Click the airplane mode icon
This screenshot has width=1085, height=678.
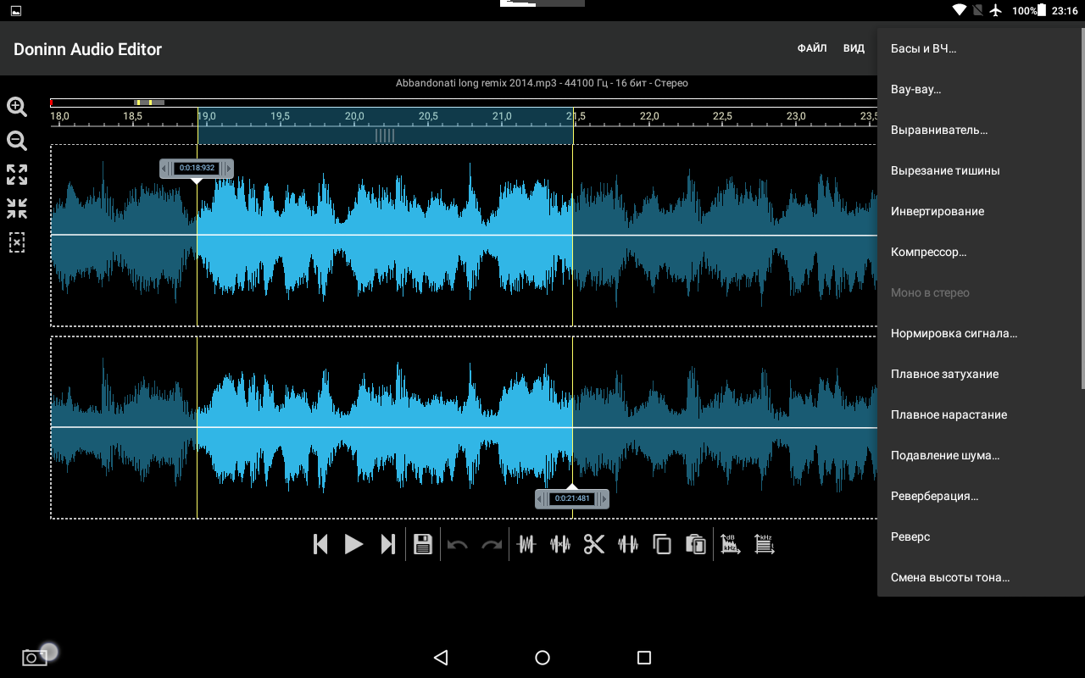(x=996, y=11)
